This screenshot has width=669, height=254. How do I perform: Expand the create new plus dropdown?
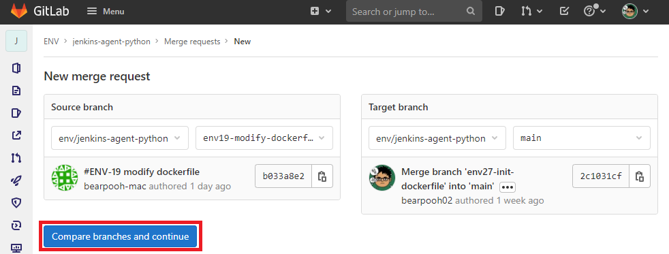pos(320,12)
